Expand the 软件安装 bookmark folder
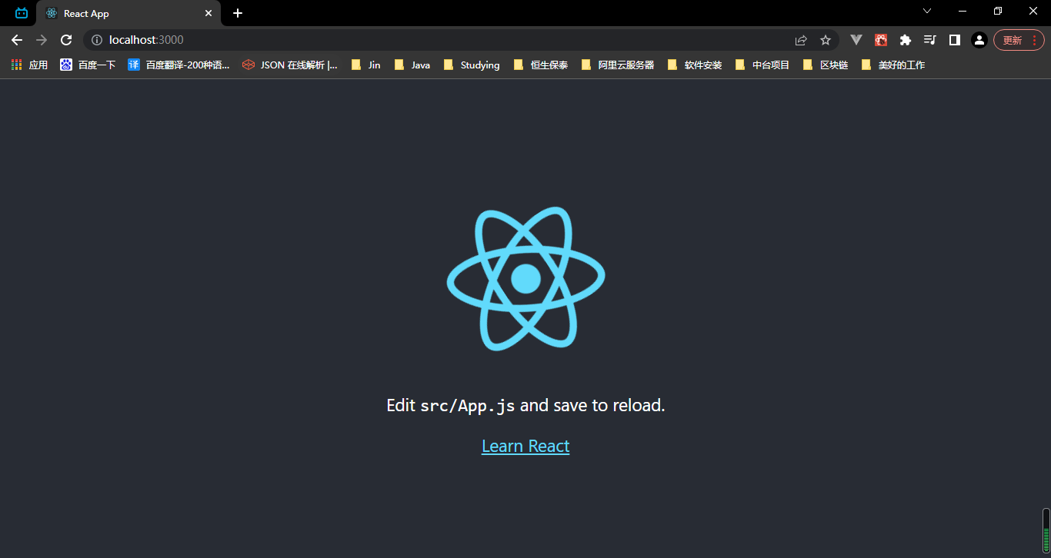 (x=694, y=65)
